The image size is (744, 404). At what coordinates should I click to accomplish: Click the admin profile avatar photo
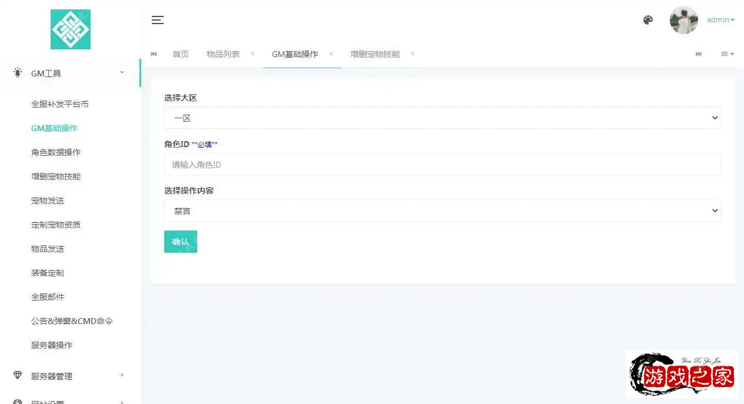coord(683,19)
